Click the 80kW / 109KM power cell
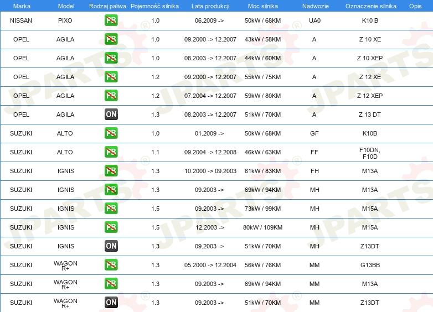Image resolution: width=433 pixels, height=312 pixels. tap(262, 227)
